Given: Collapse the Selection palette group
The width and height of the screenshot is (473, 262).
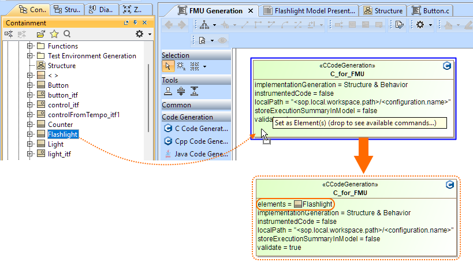Looking at the screenshot, I should point(196,55).
